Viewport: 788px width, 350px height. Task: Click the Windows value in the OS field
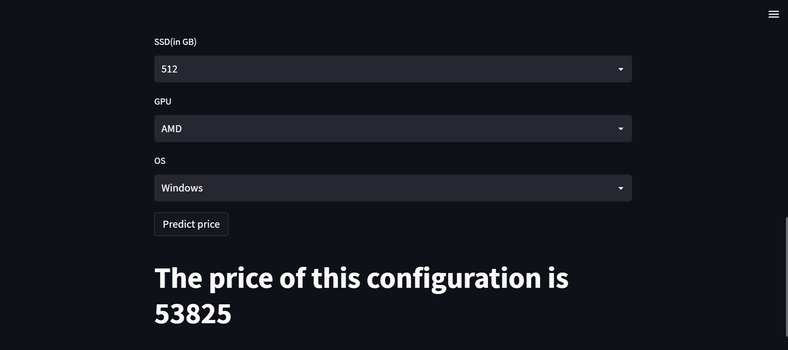tap(182, 188)
